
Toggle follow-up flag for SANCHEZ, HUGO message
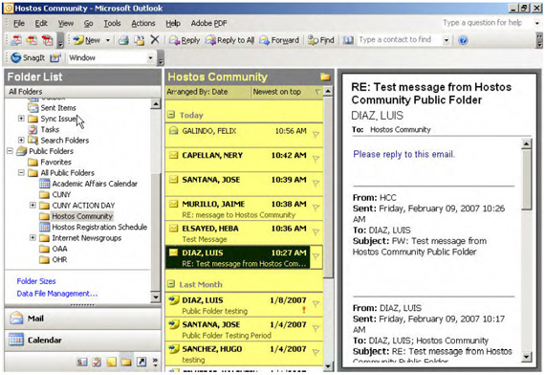click(x=316, y=352)
